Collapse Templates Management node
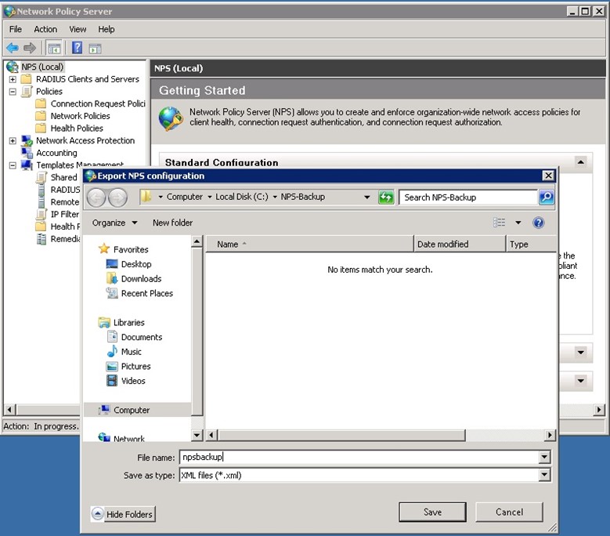610x536 pixels. click(x=13, y=165)
